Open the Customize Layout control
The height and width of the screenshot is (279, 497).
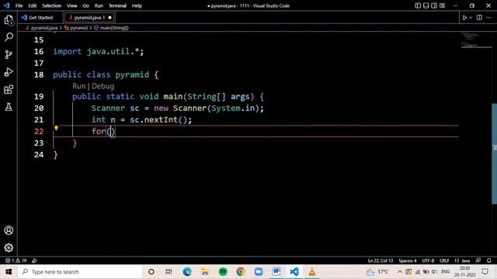click(442, 5)
